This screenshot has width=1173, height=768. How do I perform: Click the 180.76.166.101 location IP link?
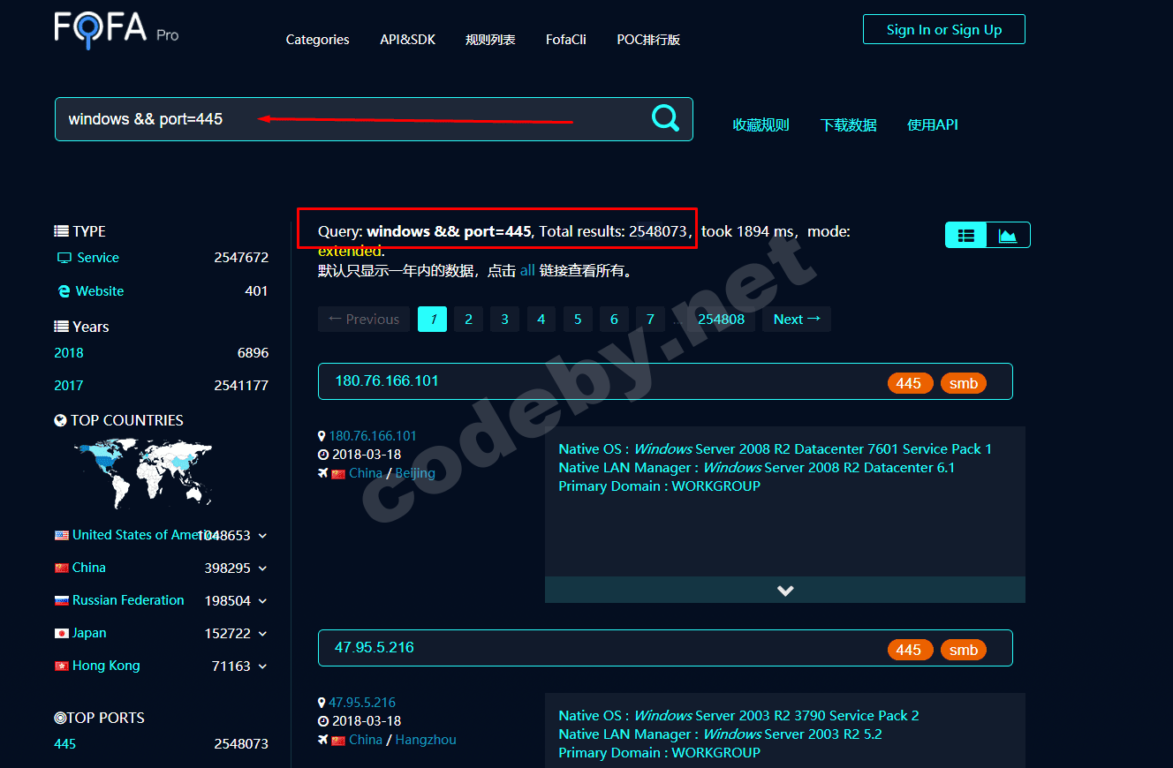373,436
